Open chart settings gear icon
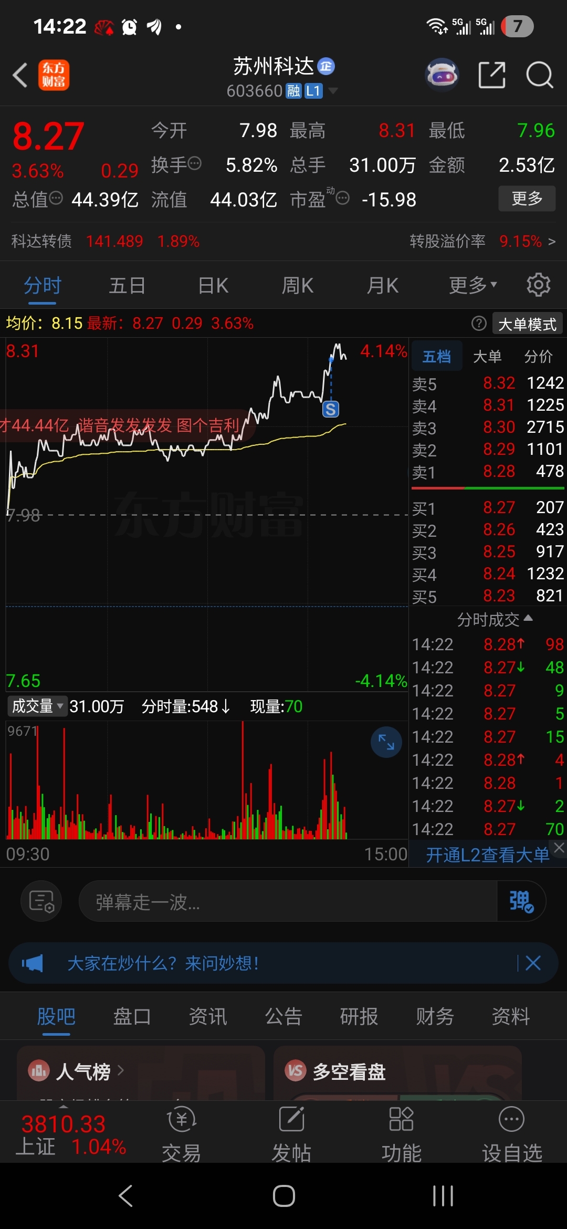567x1229 pixels. click(x=539, y=285)
